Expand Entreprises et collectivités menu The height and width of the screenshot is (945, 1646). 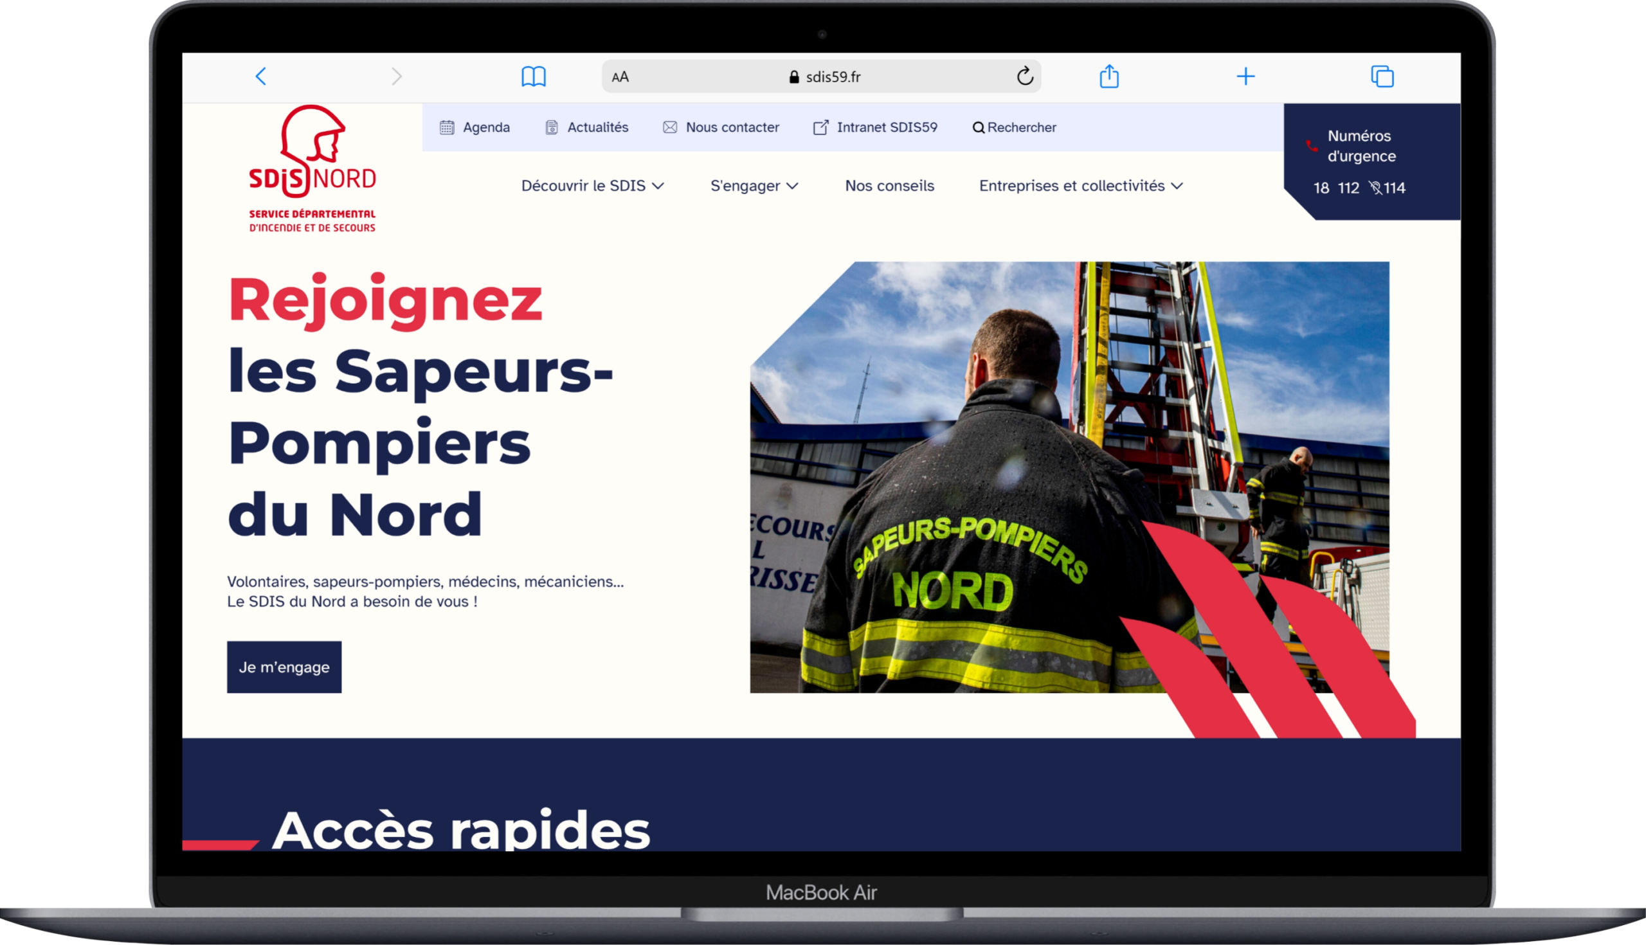click(x=1081, y=186)
